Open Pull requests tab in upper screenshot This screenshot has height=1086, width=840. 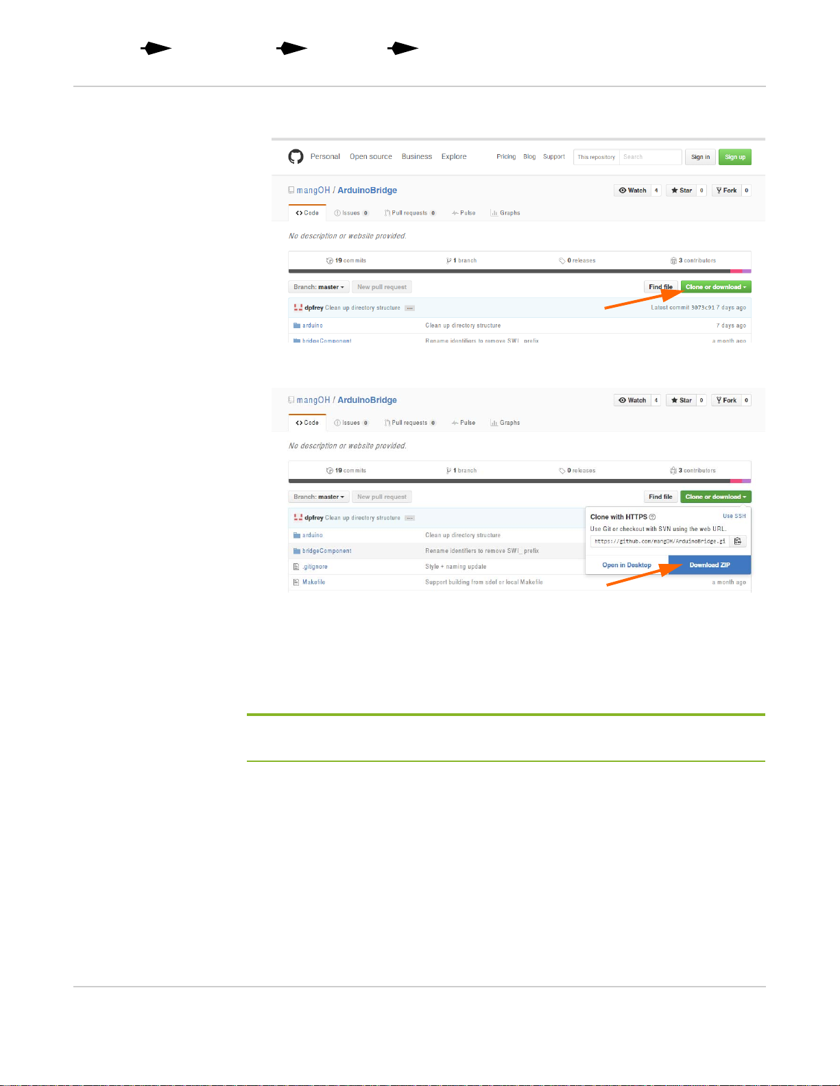[x=410, y=213]
